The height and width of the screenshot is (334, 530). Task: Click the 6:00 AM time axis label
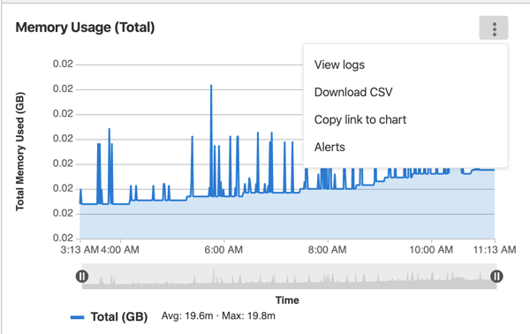(223, 250)
